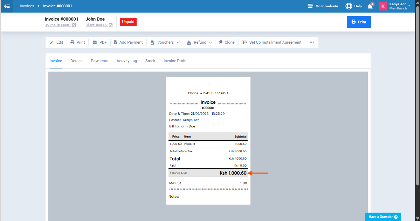Viewport: 420px width, 221px height.
Task: Click the lifebuoy Help icon
Action: [x=349, y=6]
